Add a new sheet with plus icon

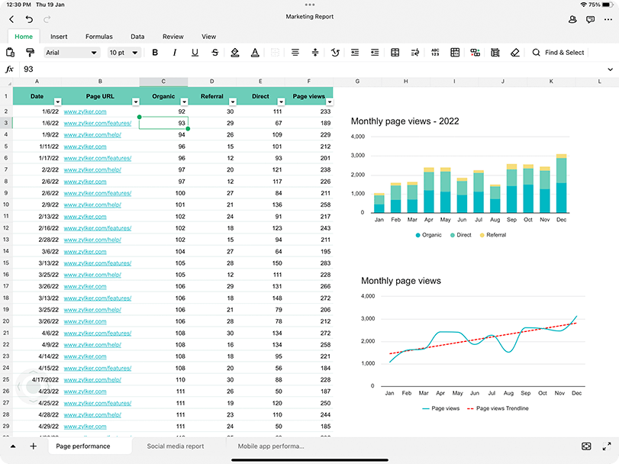point(33,446)
